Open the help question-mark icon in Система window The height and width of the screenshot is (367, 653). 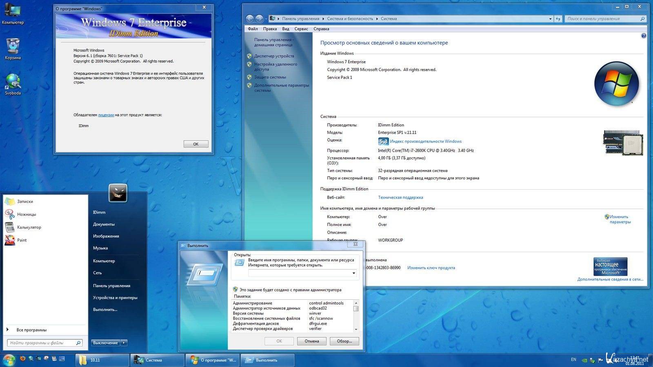[644, 36]
